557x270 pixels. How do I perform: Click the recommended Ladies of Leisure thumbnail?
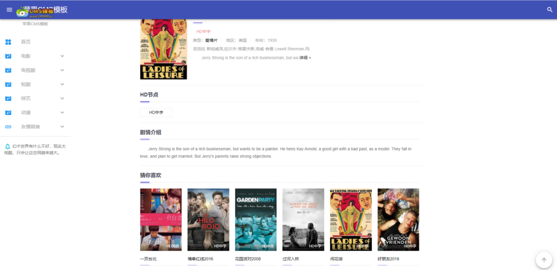[351, 219]
